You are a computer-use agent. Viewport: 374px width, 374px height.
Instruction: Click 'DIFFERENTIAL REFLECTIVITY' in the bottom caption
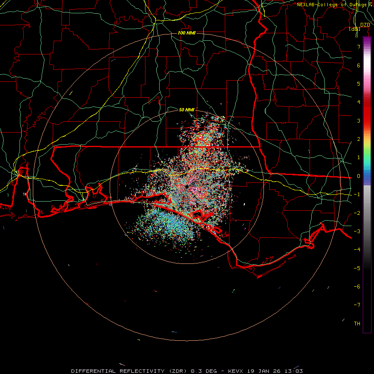118,371
